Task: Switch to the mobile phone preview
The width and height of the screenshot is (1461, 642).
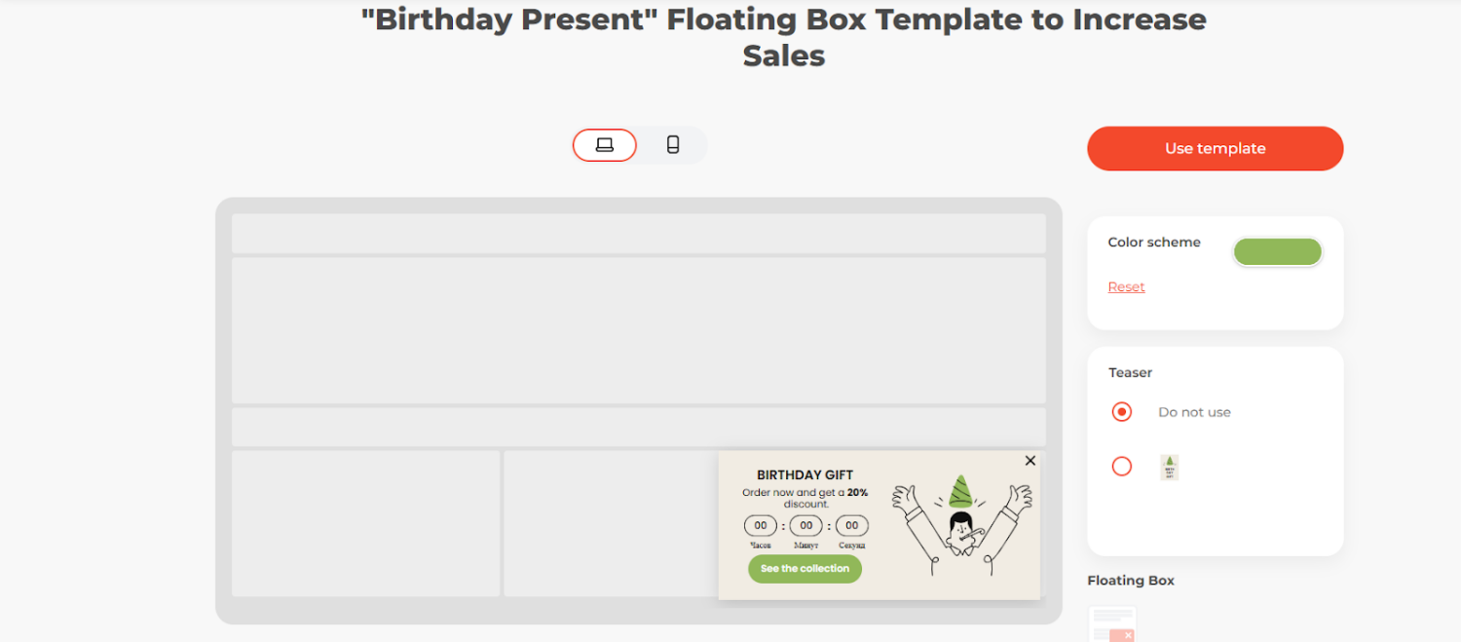Action: (672, 145)
